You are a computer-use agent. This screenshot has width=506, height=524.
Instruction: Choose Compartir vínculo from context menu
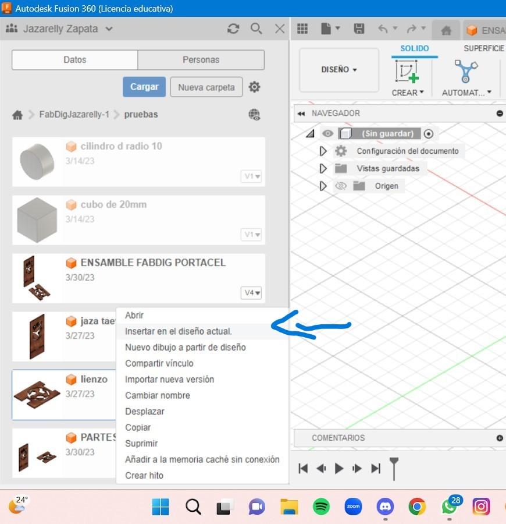[x=202, y=363]
